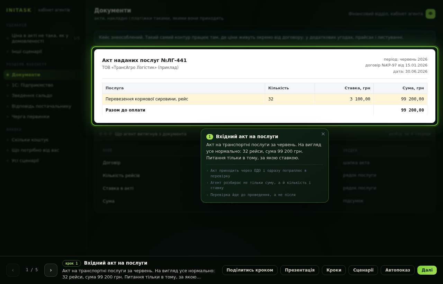The height and width of the screenshot is (284, 443).
Task: Click the INITASK logo
Action: (19, 10)
